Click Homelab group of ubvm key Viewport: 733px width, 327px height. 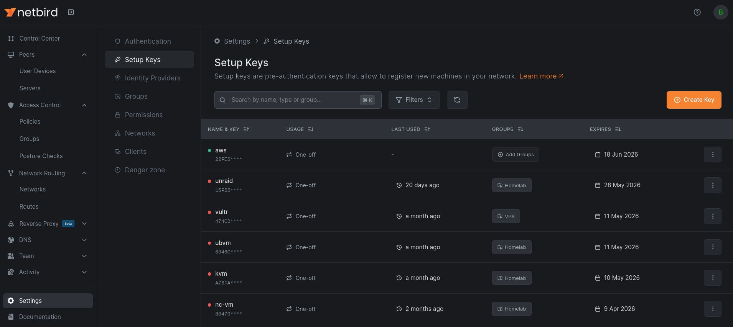[512, 247]
